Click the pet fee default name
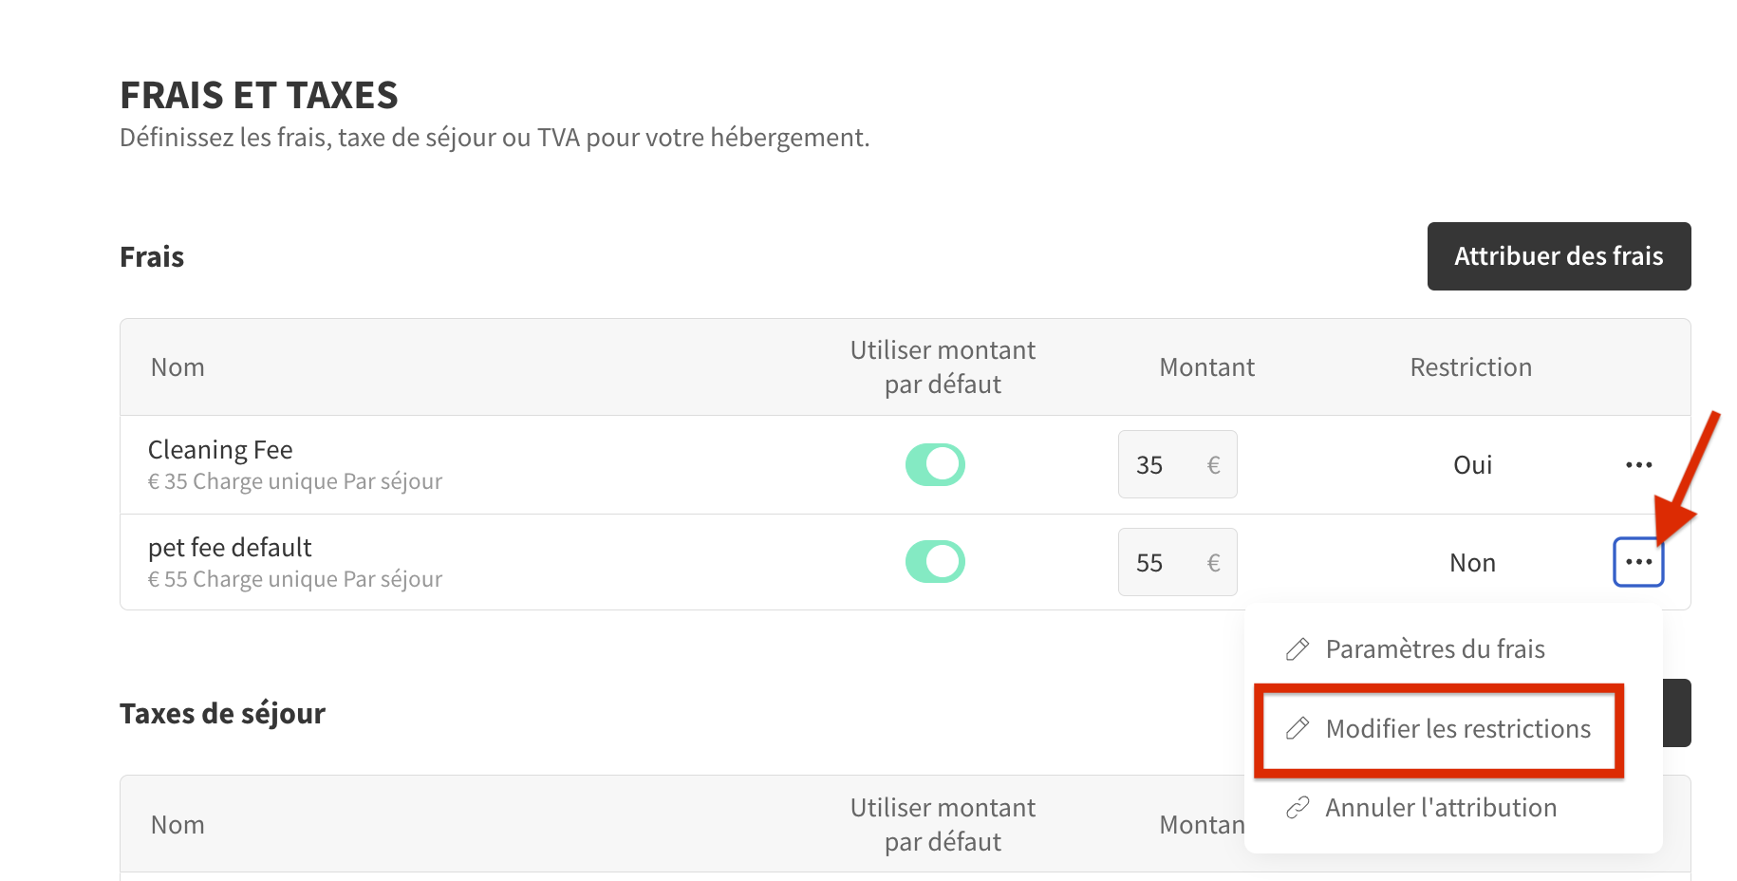 pos(230,548)
